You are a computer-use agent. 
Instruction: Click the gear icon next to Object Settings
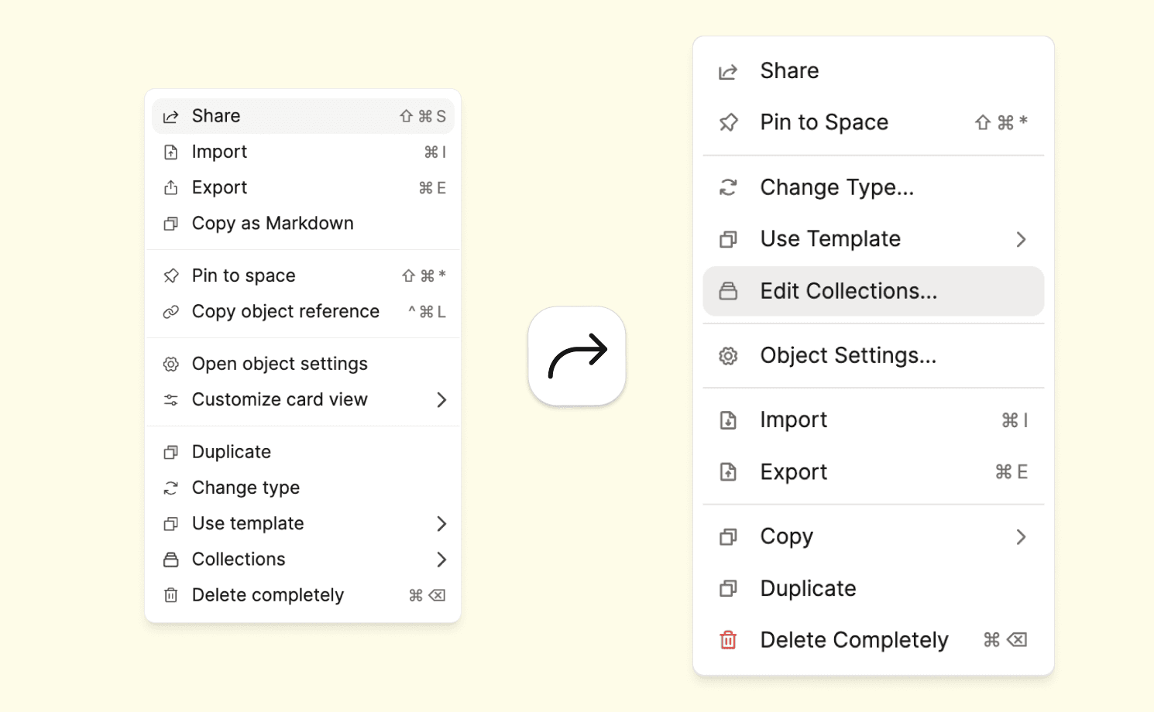click(728, 356)
